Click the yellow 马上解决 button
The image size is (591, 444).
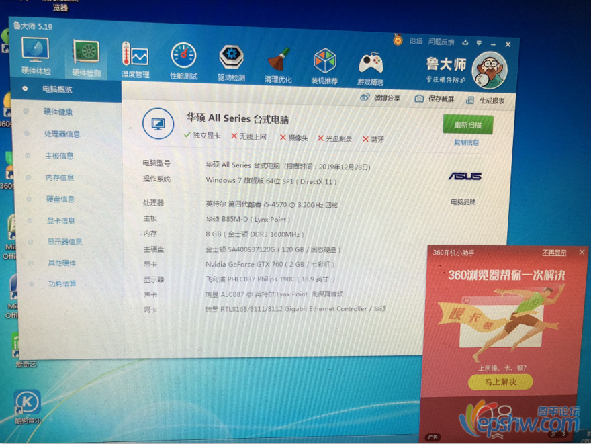(x=500, y=382)
